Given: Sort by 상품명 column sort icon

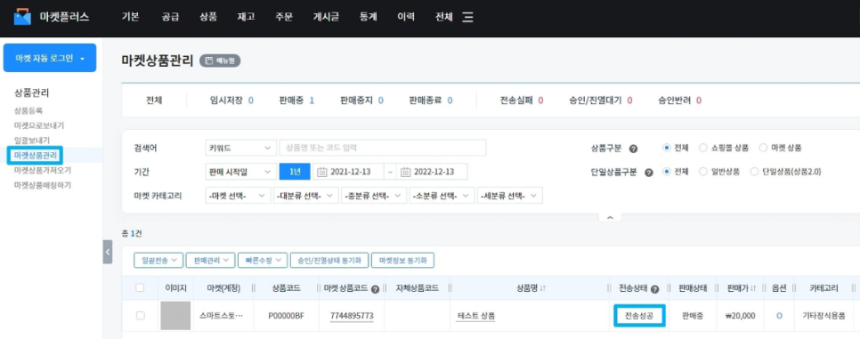Looking at the screenshot, I should click(x=542, y=288).
